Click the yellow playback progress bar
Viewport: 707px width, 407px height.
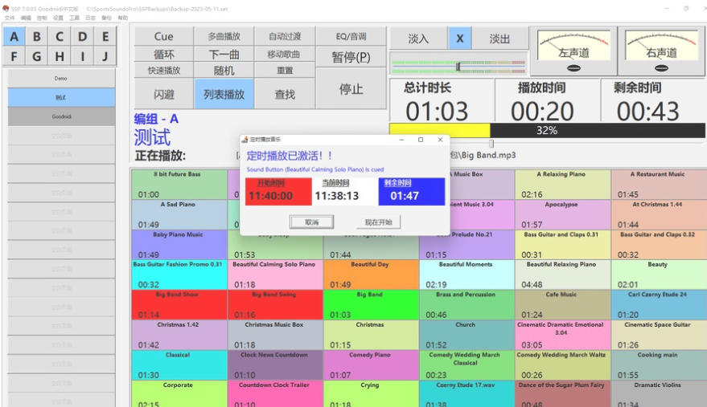point(440,131)
